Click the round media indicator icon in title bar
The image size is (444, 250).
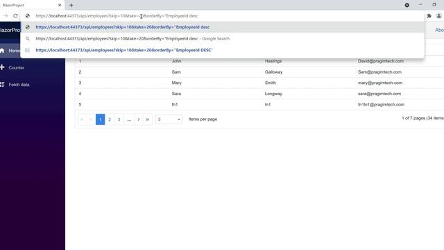click(407, 5)
